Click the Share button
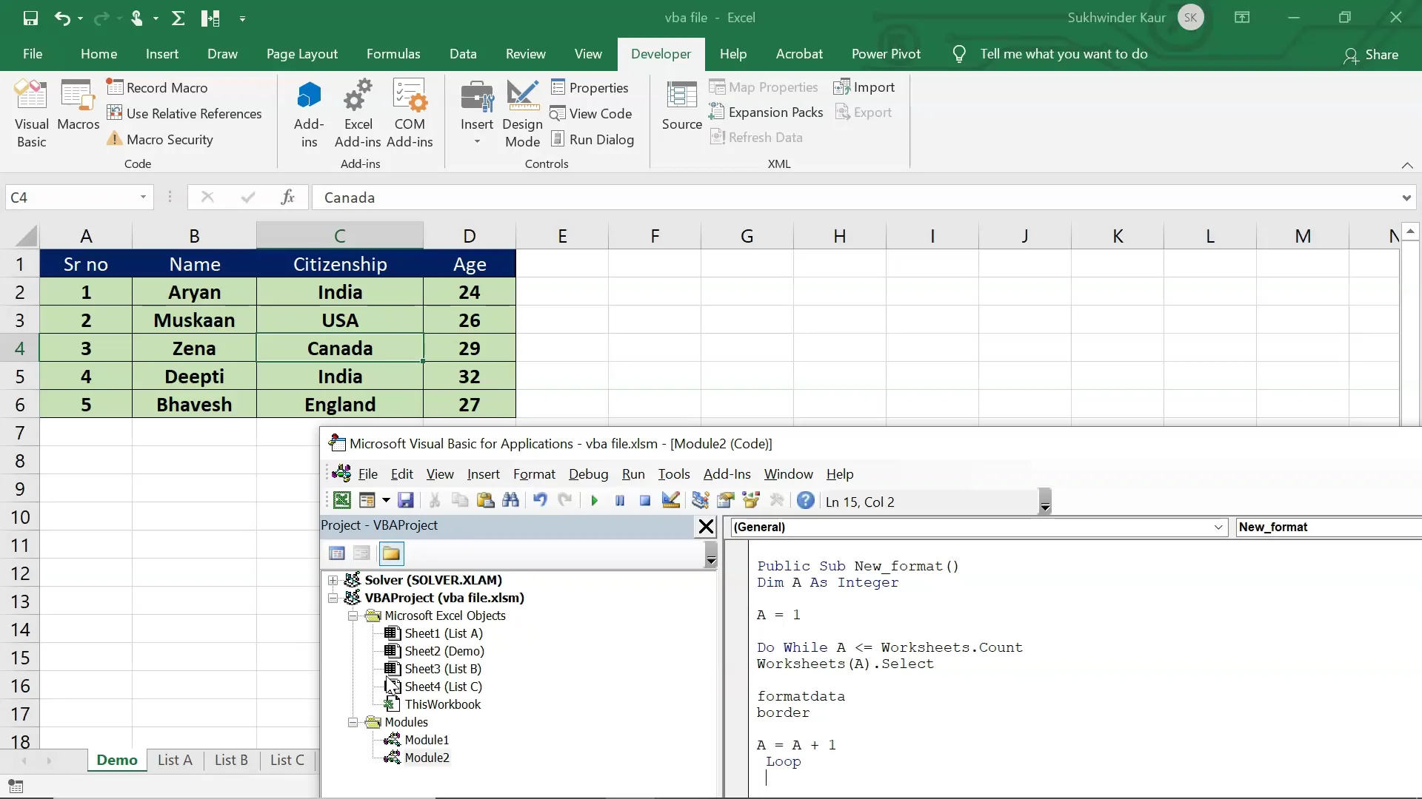This screenshot has width=1422, height=799. (1373, 54)
